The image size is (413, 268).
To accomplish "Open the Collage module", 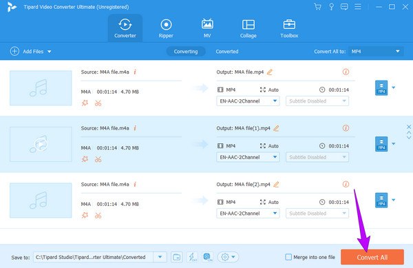I will [248, 28].
